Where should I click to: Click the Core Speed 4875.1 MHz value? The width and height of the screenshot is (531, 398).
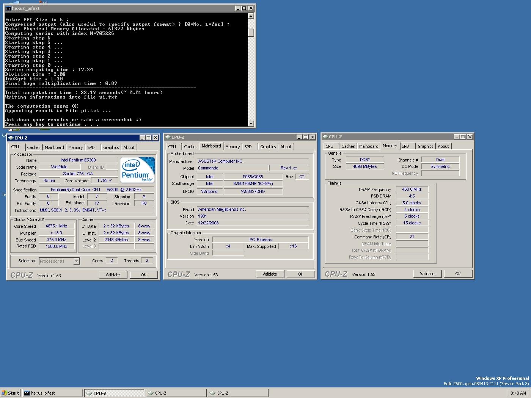57,226
